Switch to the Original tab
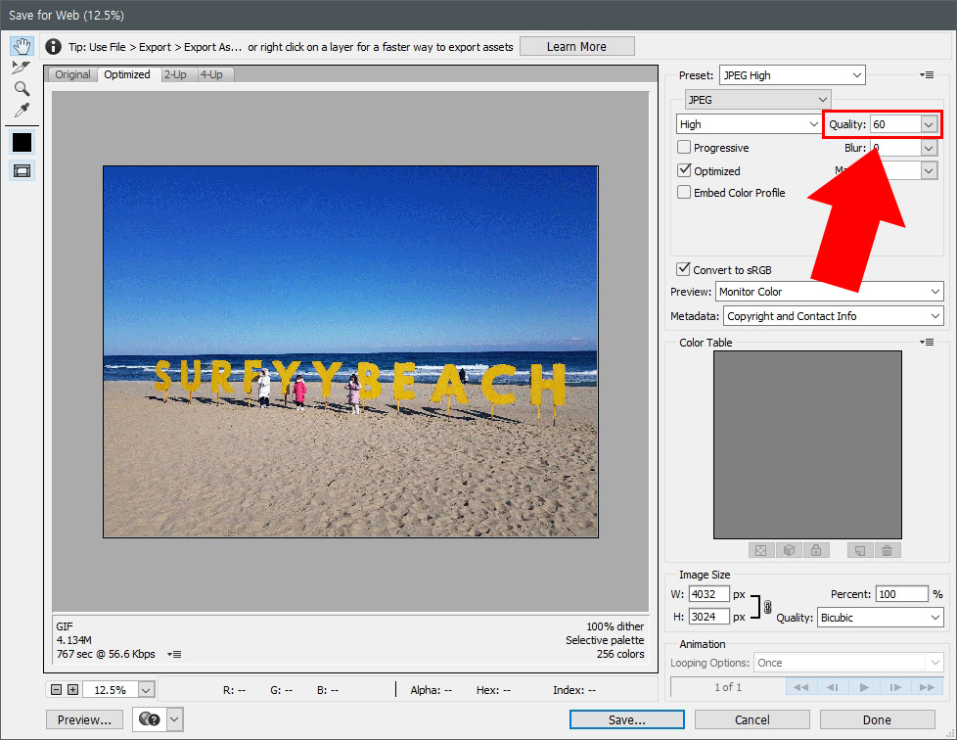This screenshot has height=740, width=957. (x=72, y=74)
